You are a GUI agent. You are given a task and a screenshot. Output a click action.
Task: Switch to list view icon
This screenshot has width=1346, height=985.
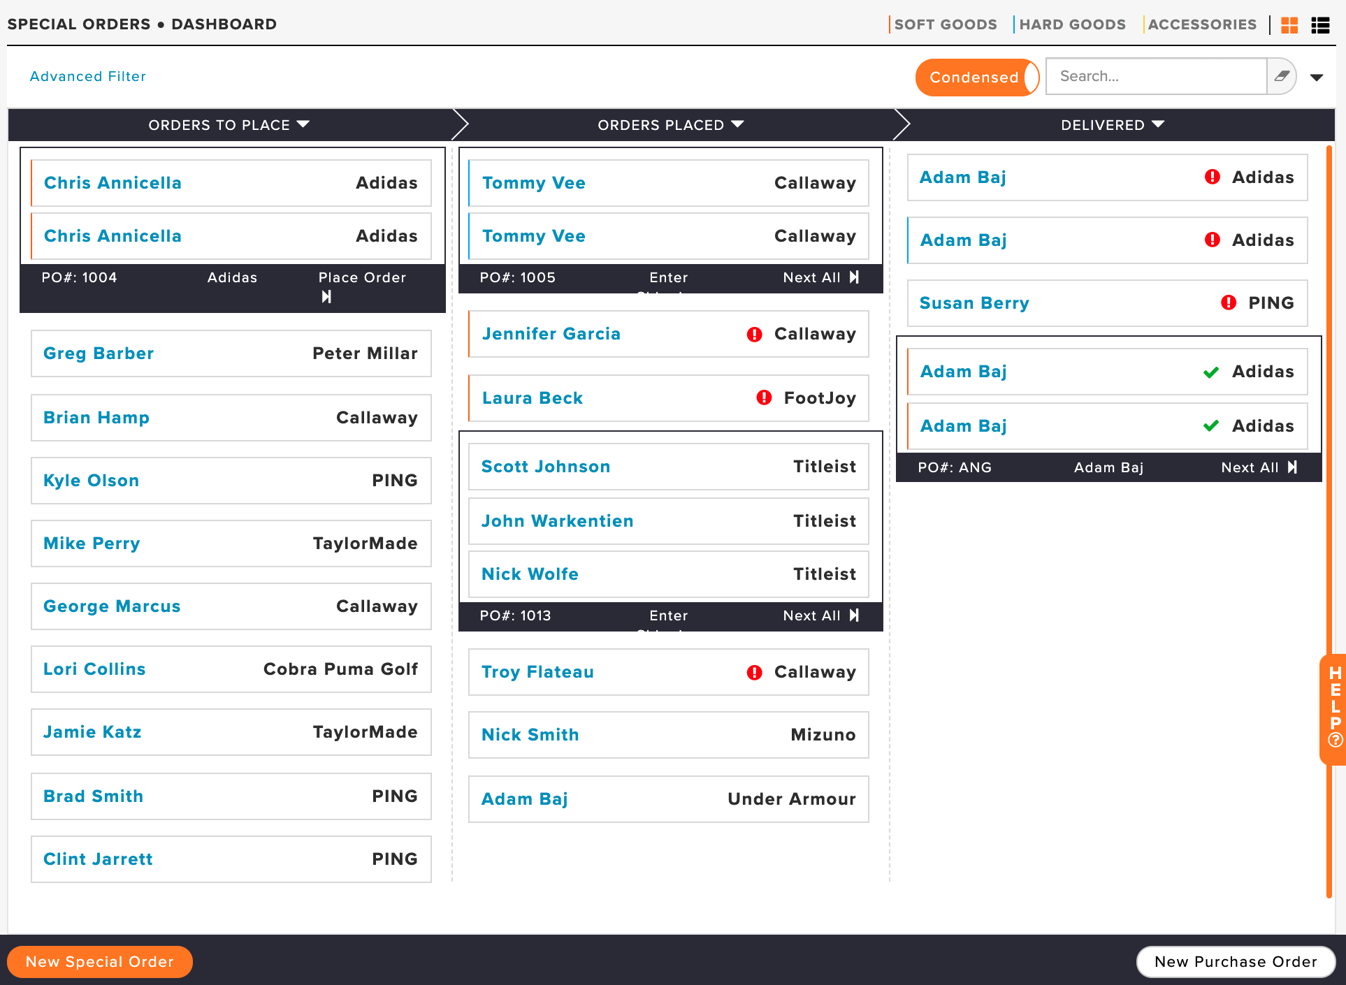click(1320, 25)
